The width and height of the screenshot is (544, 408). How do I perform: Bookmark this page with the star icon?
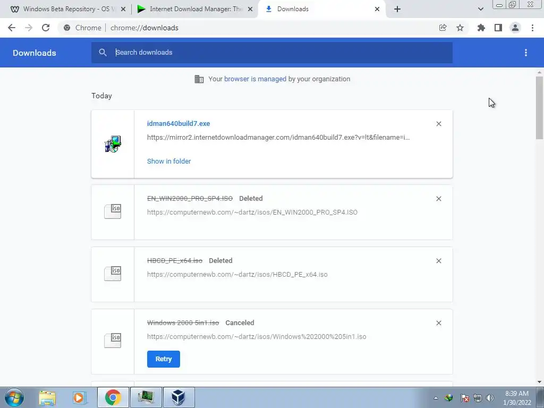click(460, 28)
